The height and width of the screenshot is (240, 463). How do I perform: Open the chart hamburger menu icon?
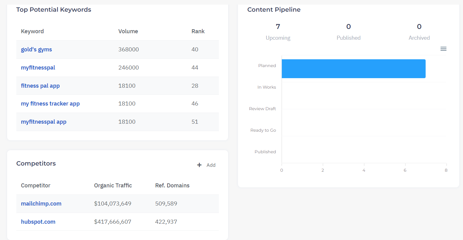443,49
